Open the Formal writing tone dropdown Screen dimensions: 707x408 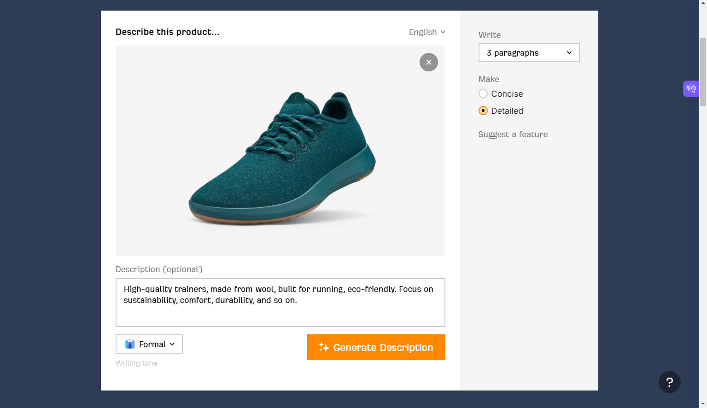click(x=149, y=344)
